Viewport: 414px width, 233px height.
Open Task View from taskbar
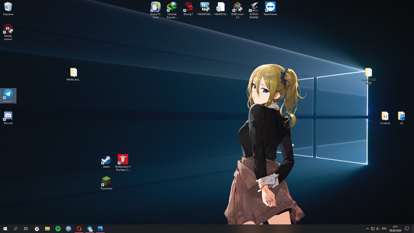pos(26,228)
